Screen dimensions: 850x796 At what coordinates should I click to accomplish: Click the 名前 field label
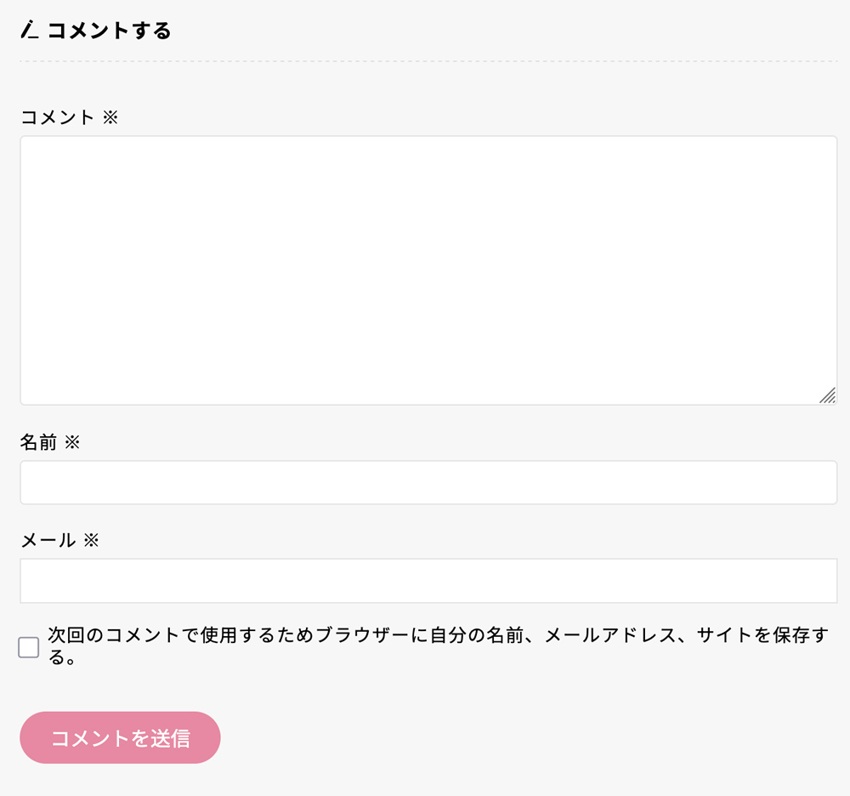[38, 442]
